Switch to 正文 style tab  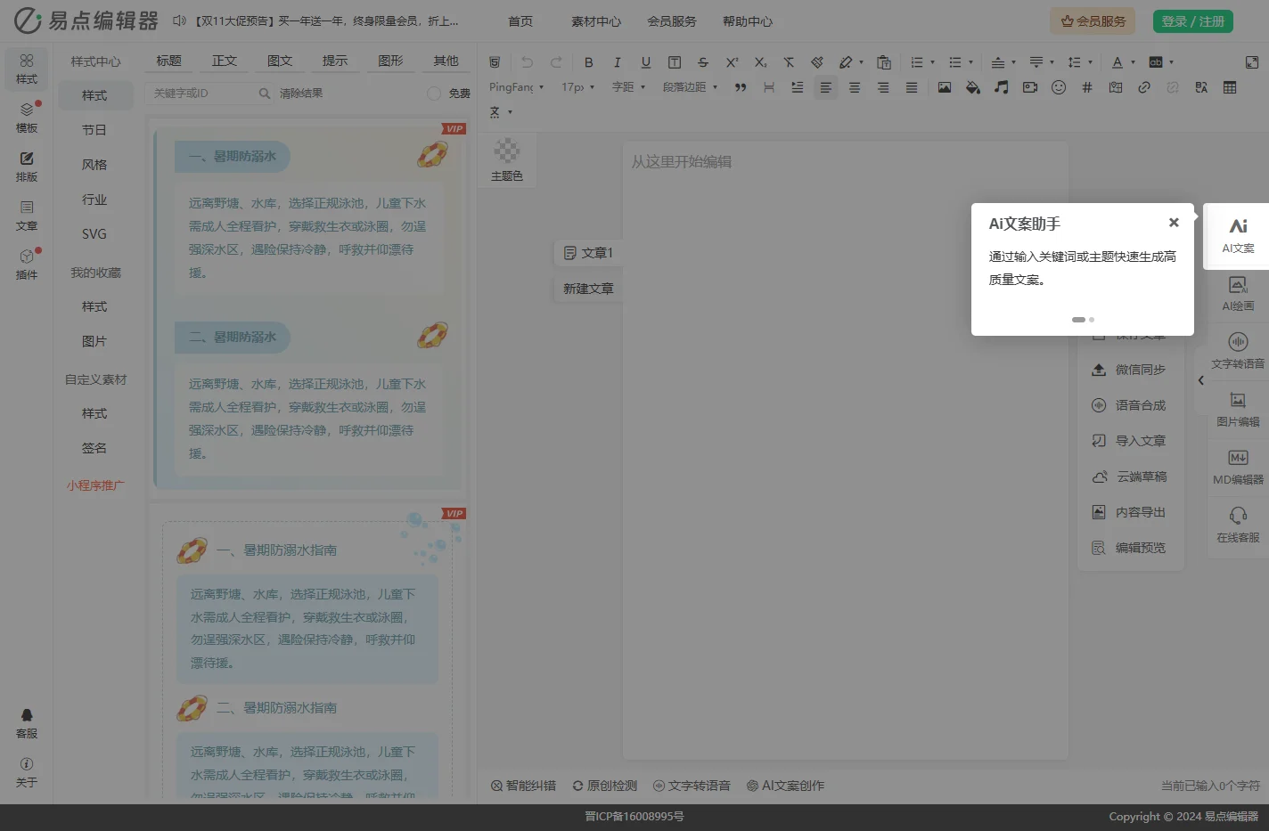click(x=225, y=61)
